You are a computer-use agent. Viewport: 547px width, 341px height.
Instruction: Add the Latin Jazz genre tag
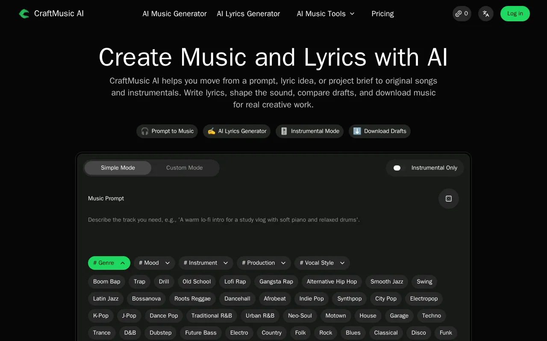pos(106,299)
